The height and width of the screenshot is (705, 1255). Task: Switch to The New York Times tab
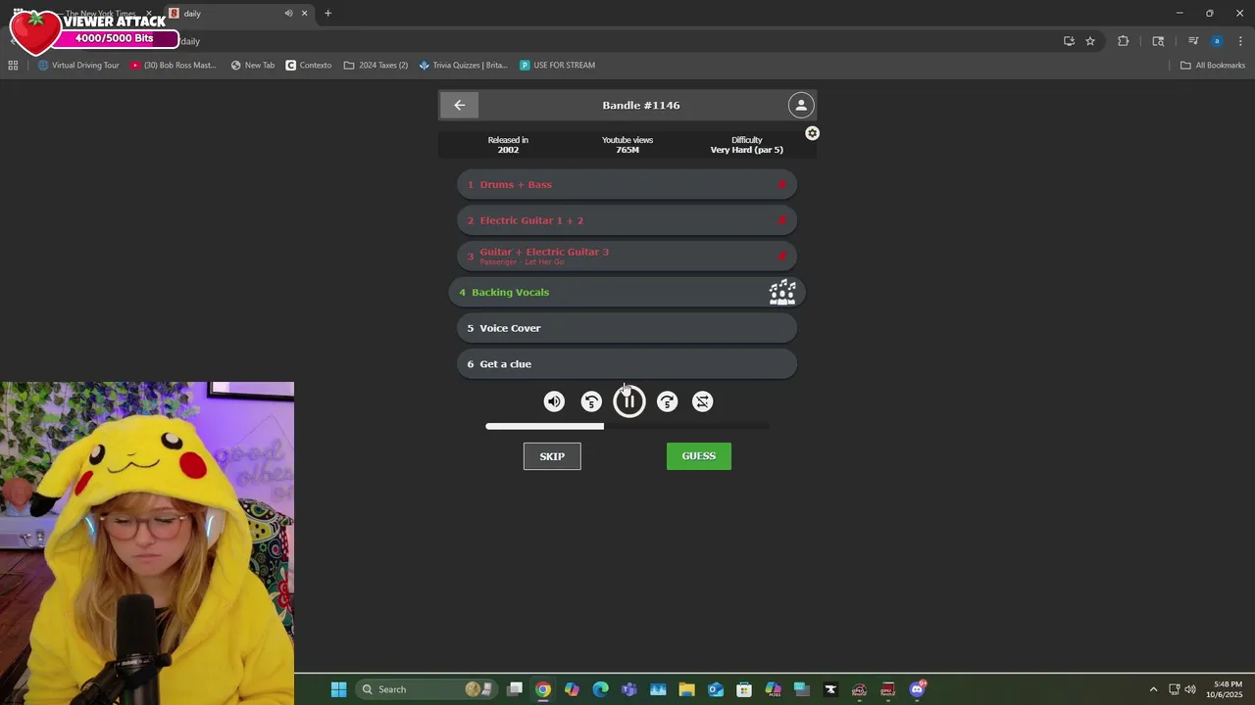click(x=98, y=14)
